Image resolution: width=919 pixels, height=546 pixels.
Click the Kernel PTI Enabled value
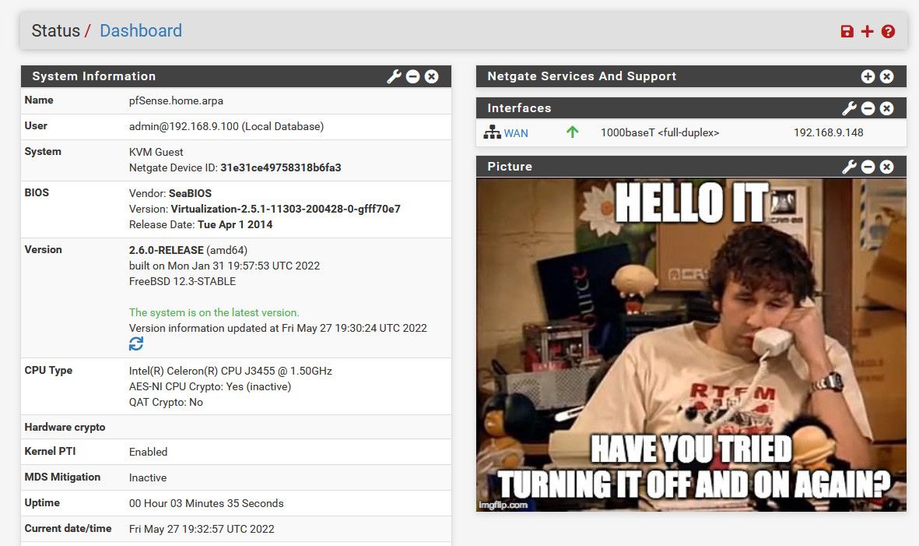[x=149, y=453]
